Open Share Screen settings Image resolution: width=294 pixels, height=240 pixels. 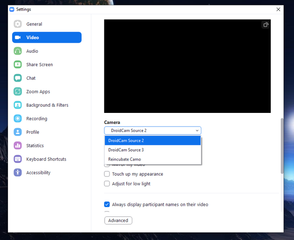pyautogui.click(x=47, y=64)
